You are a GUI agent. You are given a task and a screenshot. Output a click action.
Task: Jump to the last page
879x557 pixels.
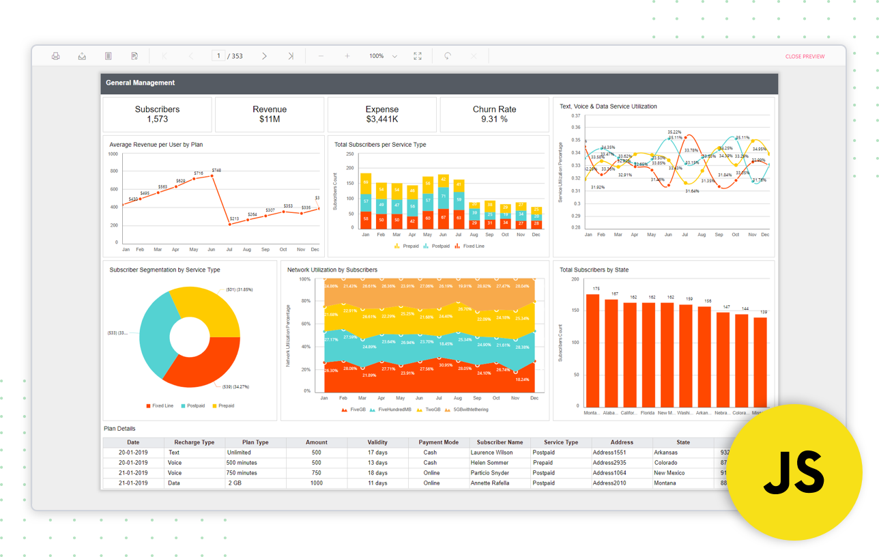(x=290, y=55)
